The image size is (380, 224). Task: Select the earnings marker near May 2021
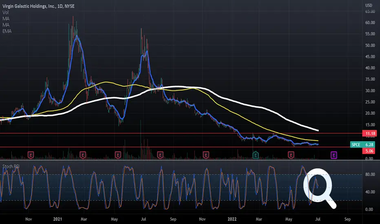(x=118, y=155)
